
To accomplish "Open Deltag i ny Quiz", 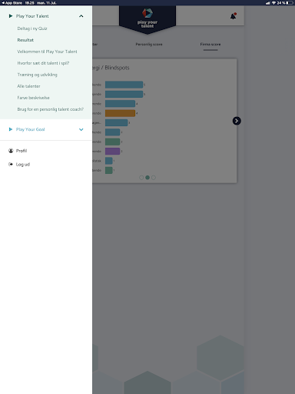I will [32, 28].
